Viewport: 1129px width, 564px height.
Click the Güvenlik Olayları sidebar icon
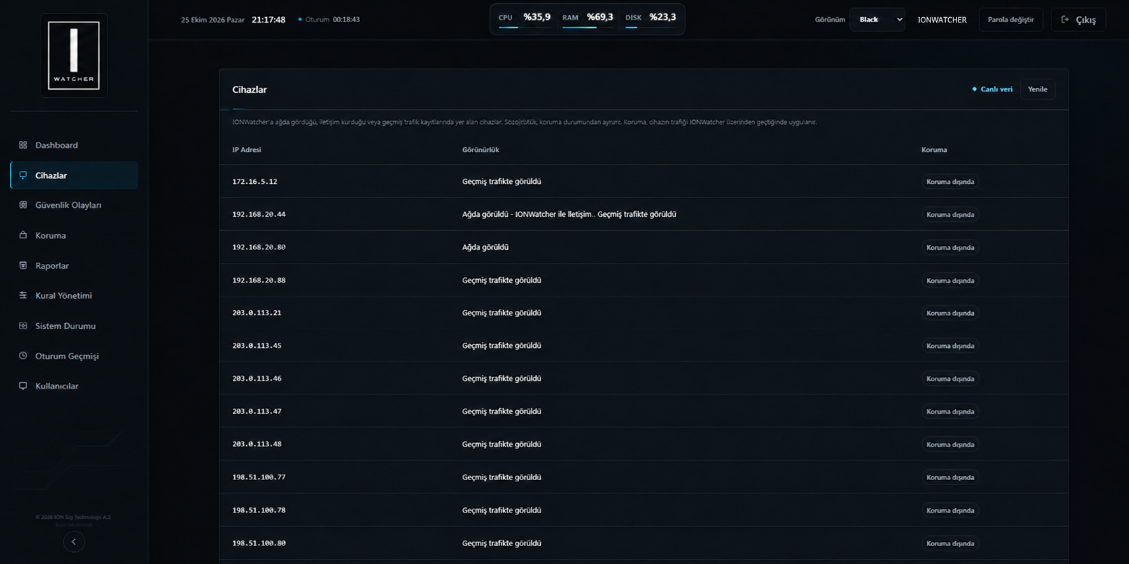(x=23, y=205)
